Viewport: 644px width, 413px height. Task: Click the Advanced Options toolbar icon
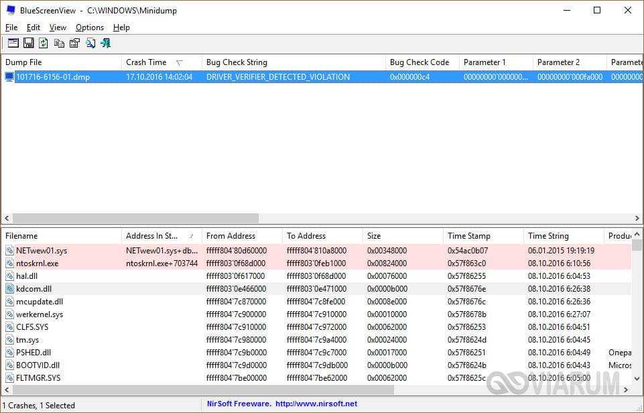tap(13, 43)
